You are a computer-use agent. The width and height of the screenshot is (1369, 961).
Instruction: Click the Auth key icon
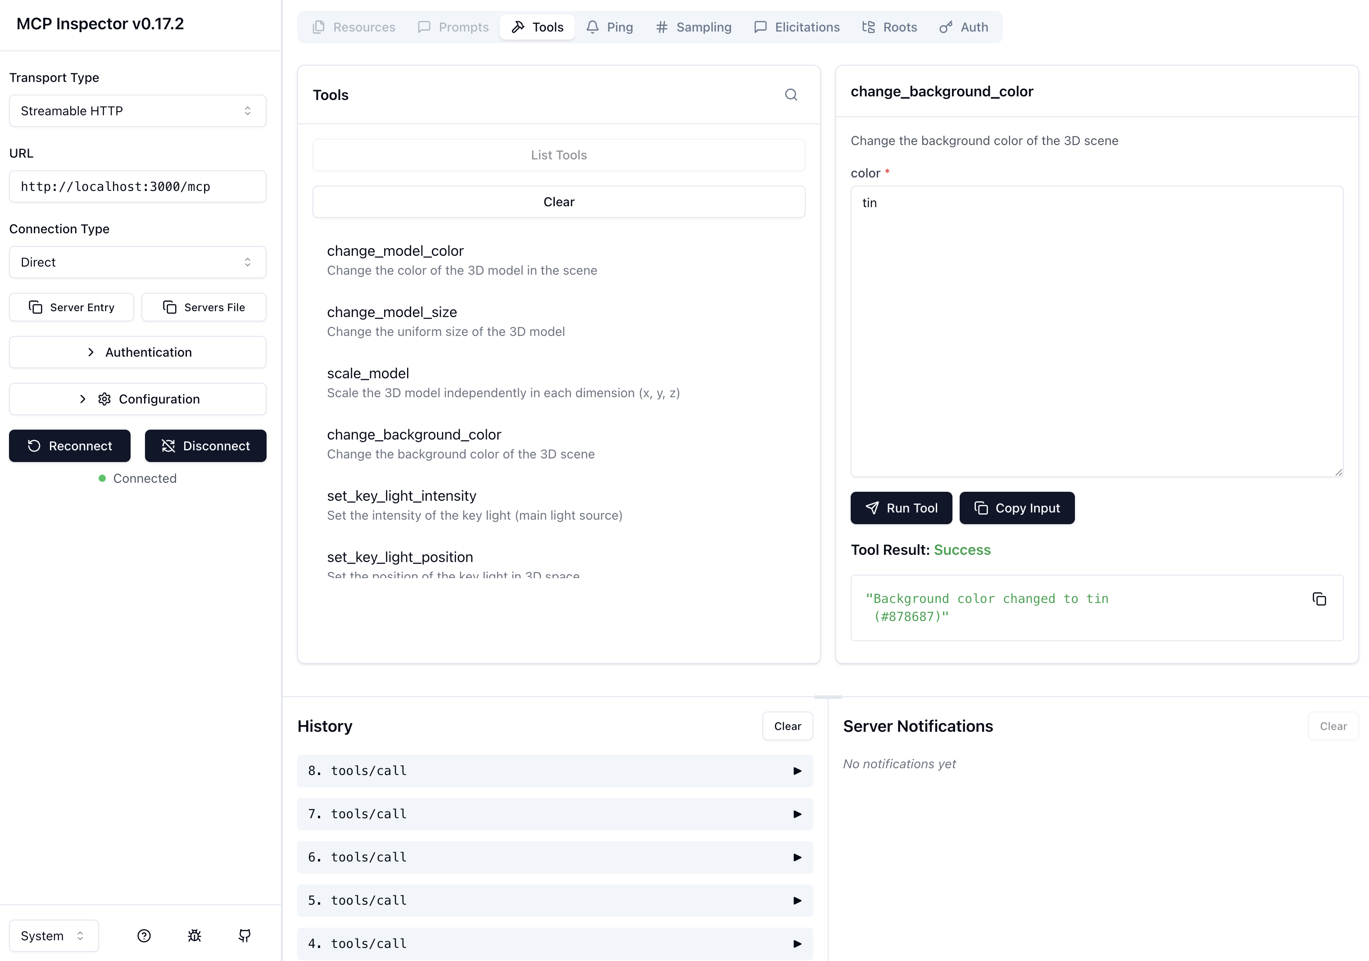click(945, 27)
